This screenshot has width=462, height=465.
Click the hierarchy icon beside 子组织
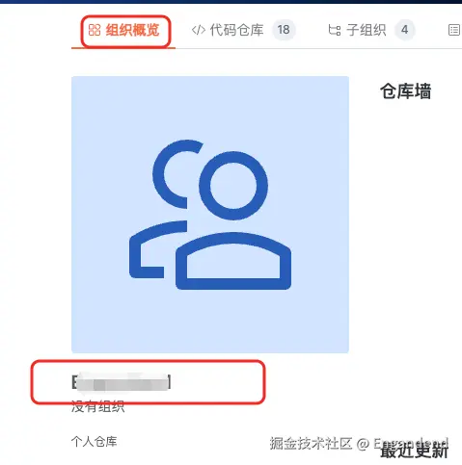[335, 30]
